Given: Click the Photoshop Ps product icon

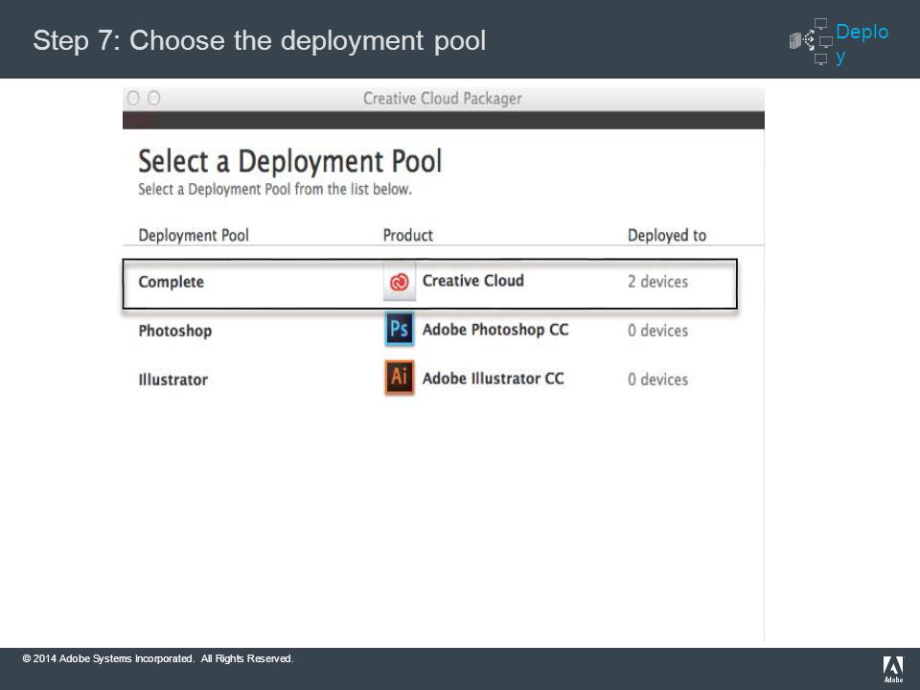Looking at the screenshot, I should pos(400,329).
